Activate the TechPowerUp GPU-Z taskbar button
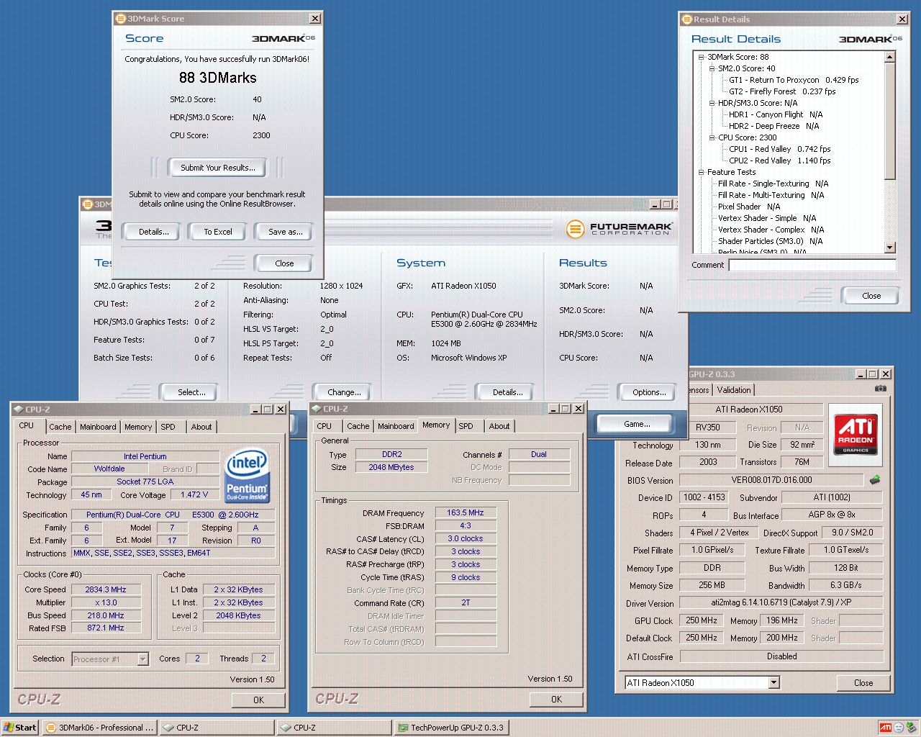Viewport: 921px width, 737px height. pos(451,727)
